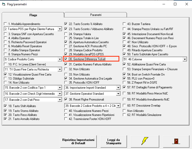Enable 28. Stampa Codice Prodotto
Image resolution: width=192 pixels, height=149 pixels.
[x=66, y=50]
